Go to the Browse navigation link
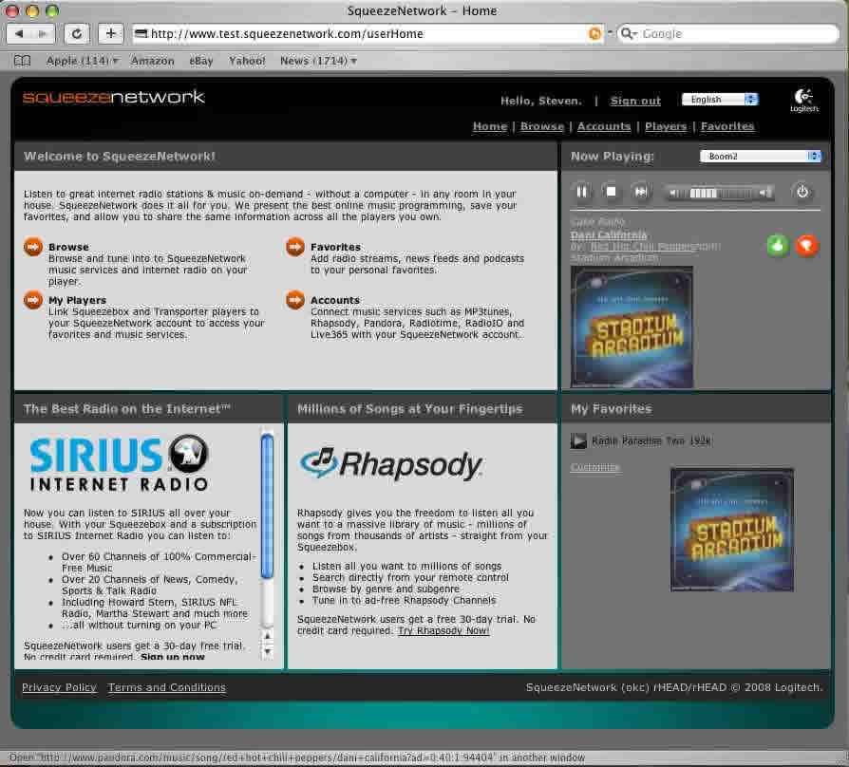This screenshot has width=849, height=767. click(x=541, y=126)
